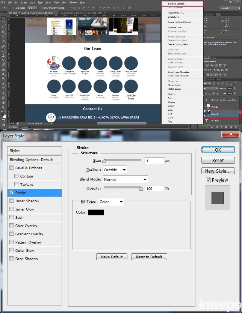Select the Magic Wand tool

[x=3, y=32]
